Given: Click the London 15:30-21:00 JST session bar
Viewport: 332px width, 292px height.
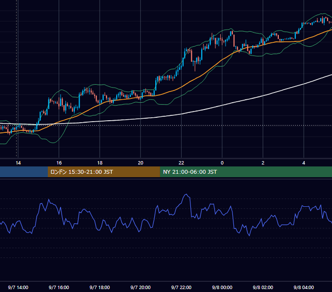Looking at the screenshot, I should tap(104, 172).
